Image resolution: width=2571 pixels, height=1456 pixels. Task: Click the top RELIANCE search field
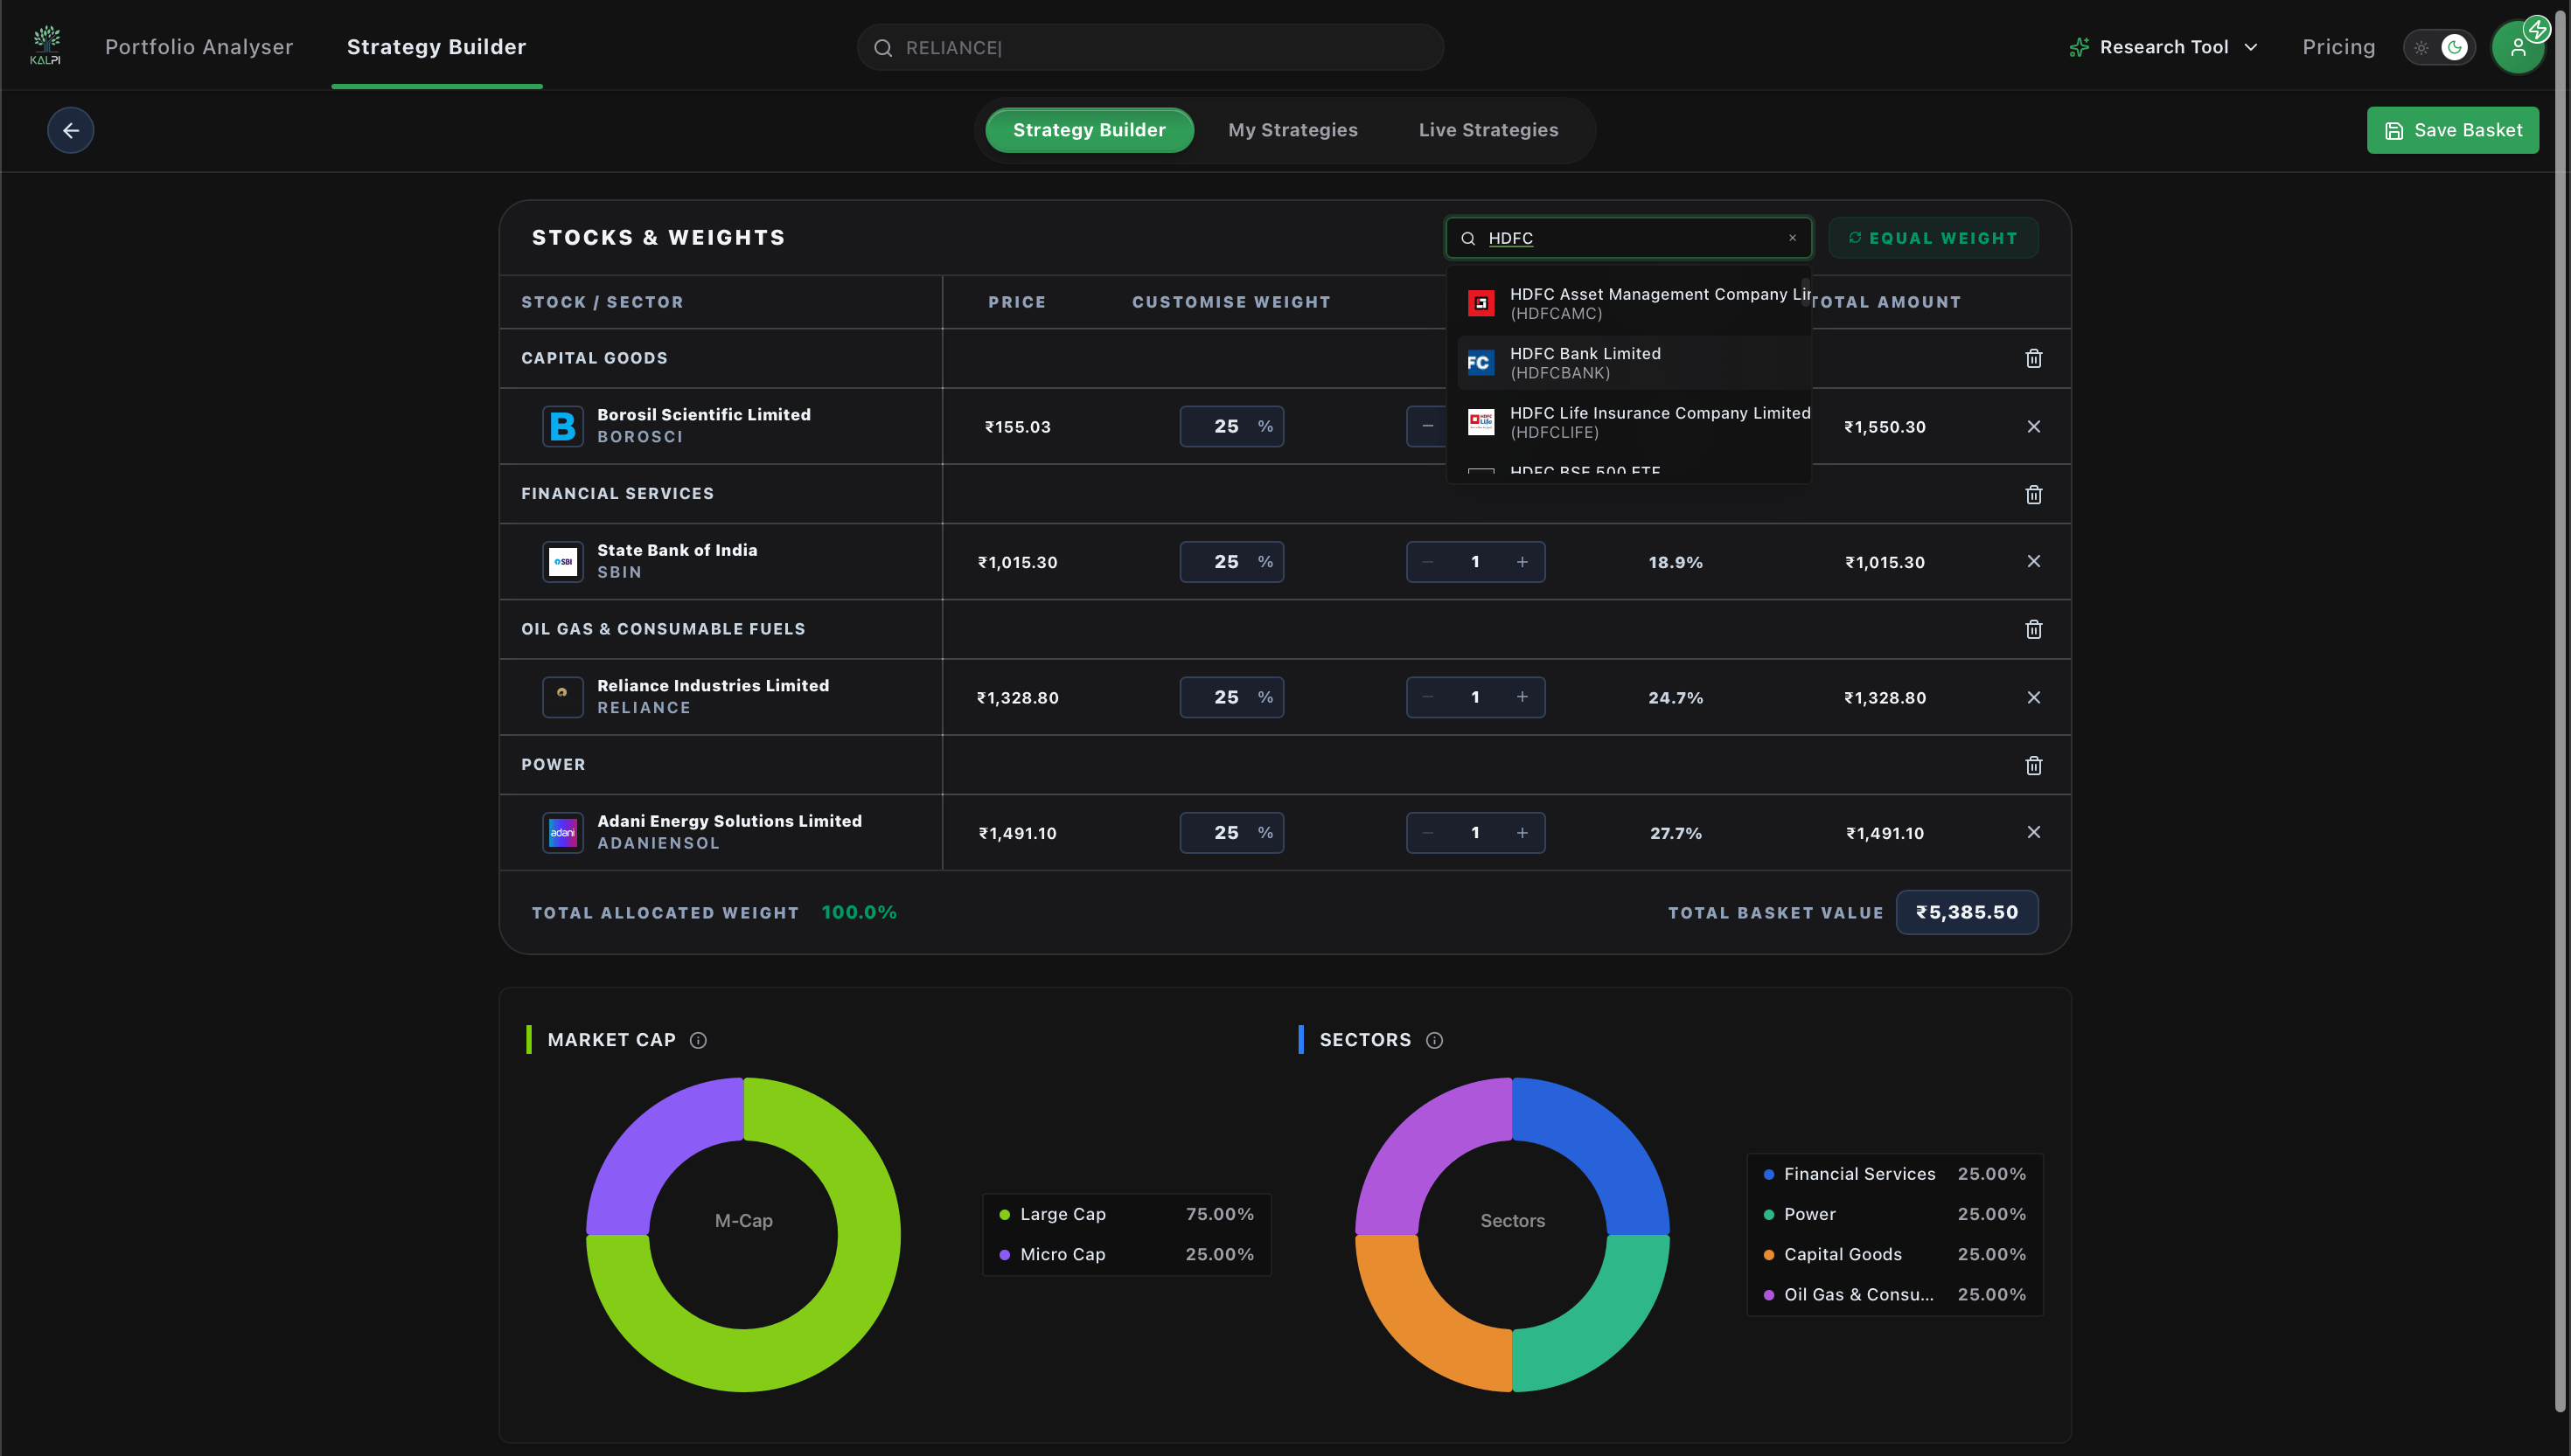[1151, 47]
